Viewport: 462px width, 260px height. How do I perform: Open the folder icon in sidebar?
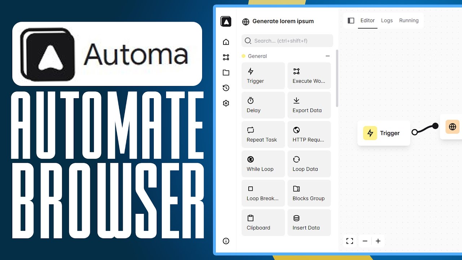tap(226, 73)
